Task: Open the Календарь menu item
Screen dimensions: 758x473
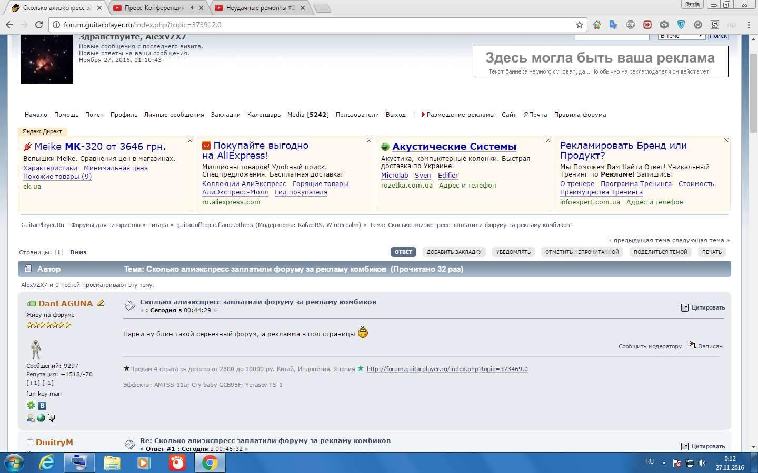Action: point(264,115)
